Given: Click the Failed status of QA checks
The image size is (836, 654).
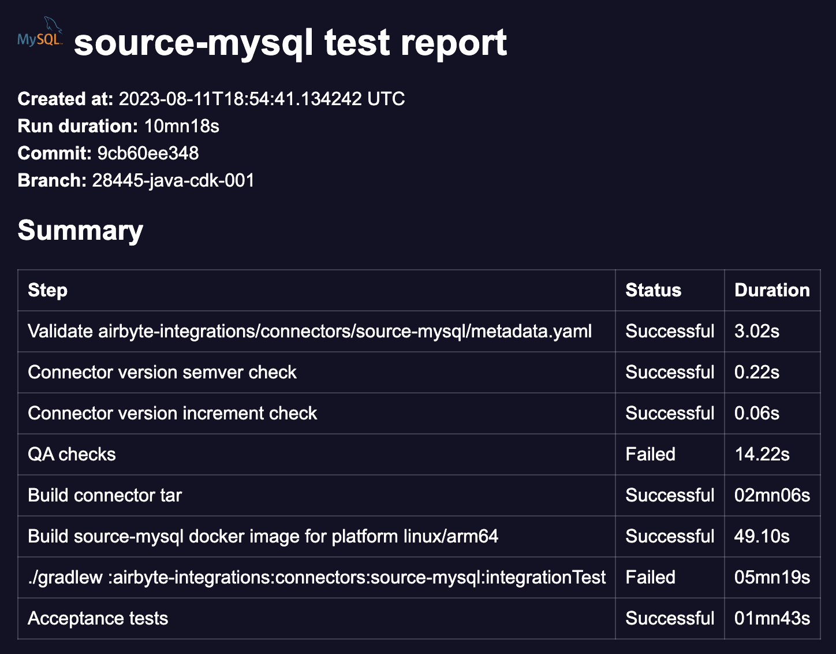Looking at the screenshot, I should pos(650,454).
